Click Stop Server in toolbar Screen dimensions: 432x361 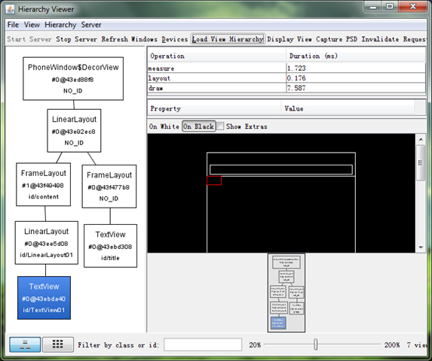pyautogui.click(x=76, y=39)
